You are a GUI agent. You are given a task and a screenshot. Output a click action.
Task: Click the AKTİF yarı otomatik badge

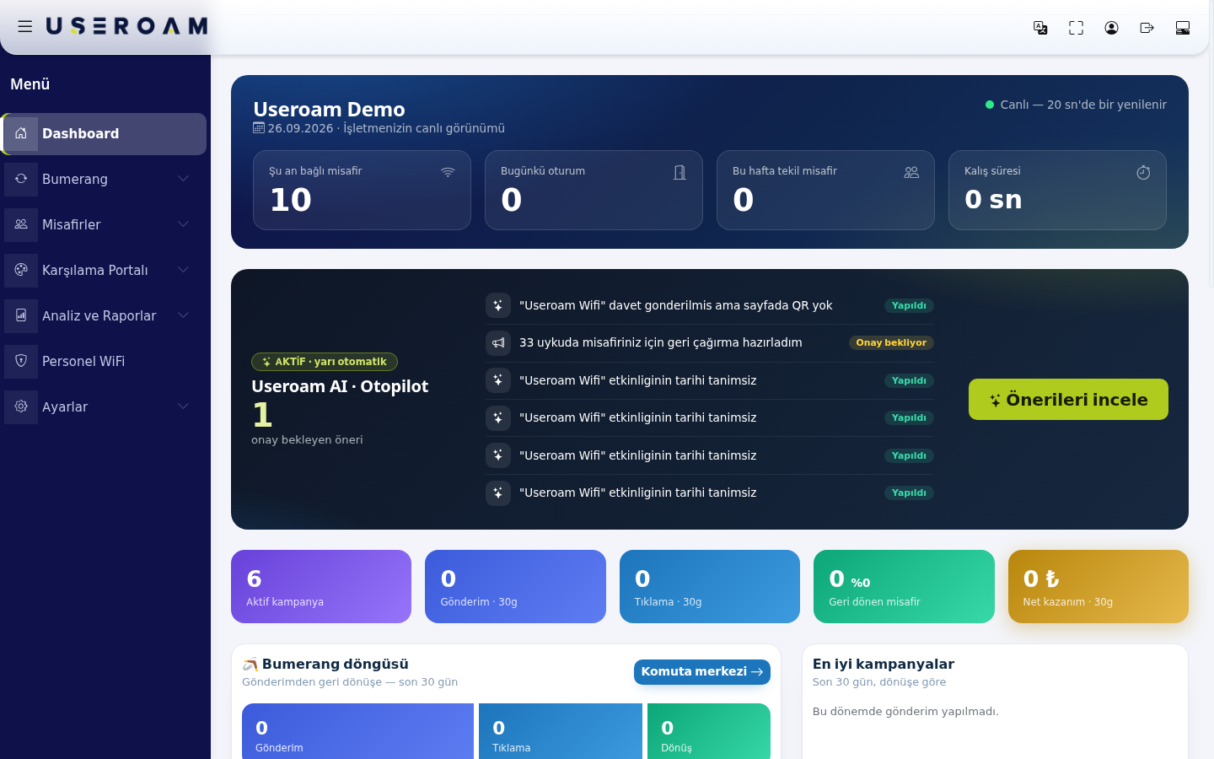[325, 362]
